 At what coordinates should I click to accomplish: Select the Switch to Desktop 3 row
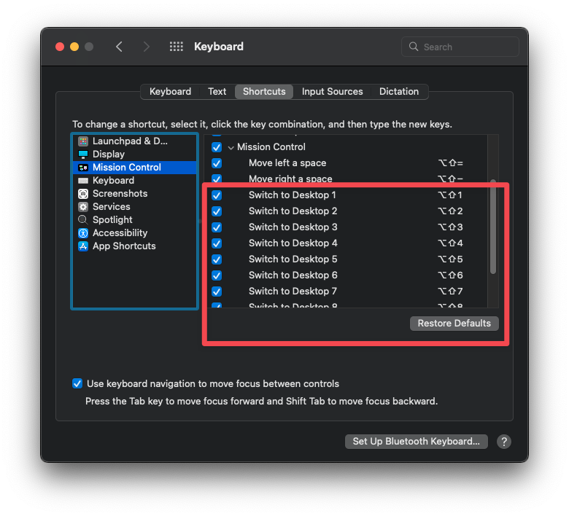tap(347, 227)
